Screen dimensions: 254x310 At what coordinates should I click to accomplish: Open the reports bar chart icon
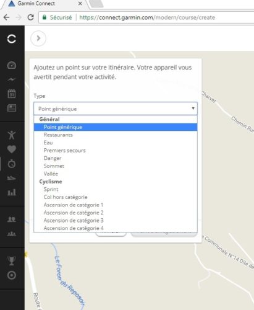12,192
